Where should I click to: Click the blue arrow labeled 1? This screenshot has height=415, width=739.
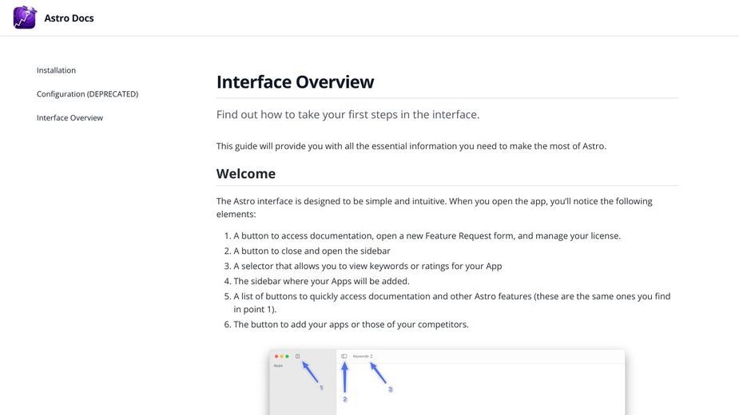click(x=310, y=371)
